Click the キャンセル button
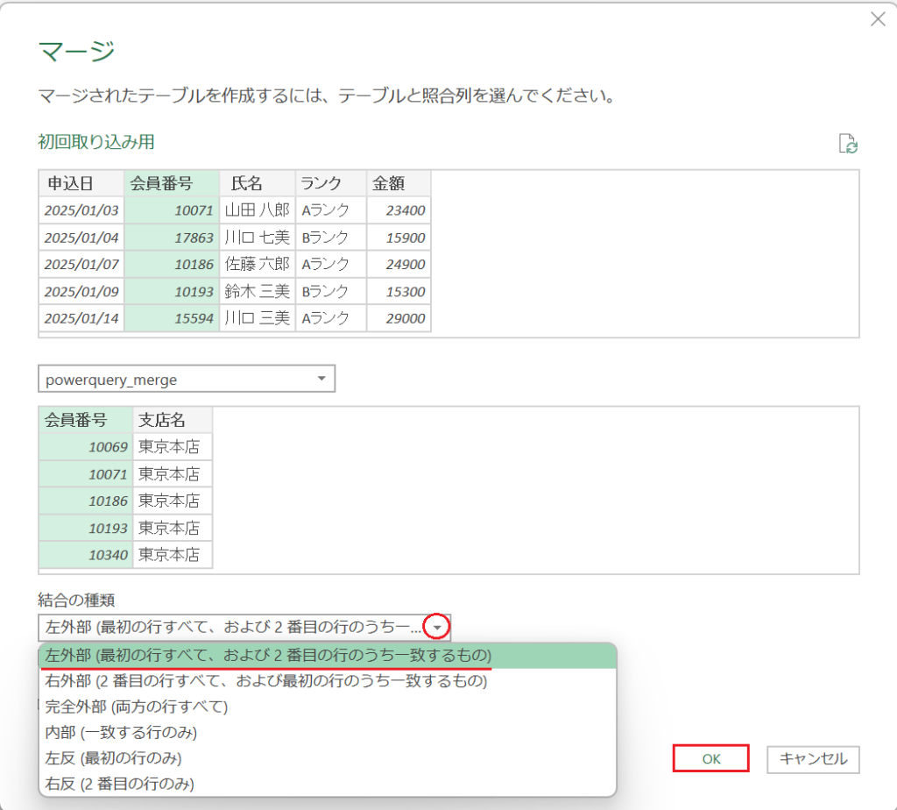 (x=813, y=758)
